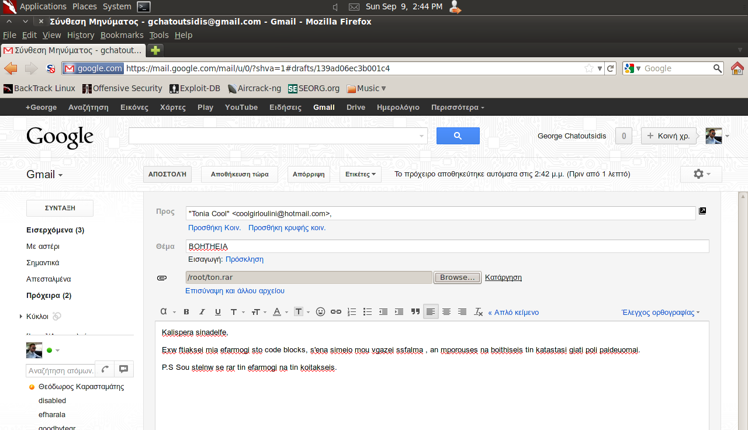748x430 pixels.
Task: Open a new Firefox tab
Action: (155, 50)
